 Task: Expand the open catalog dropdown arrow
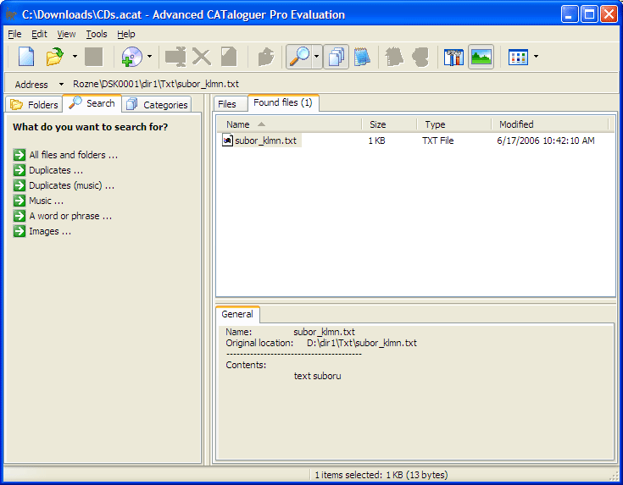point(75,57)
